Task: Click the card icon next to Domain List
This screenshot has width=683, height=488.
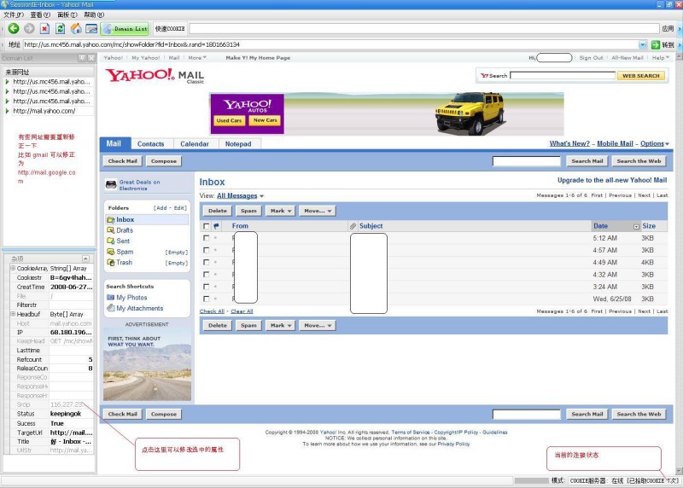Action: pyautogui.click(x=91, y=29)
